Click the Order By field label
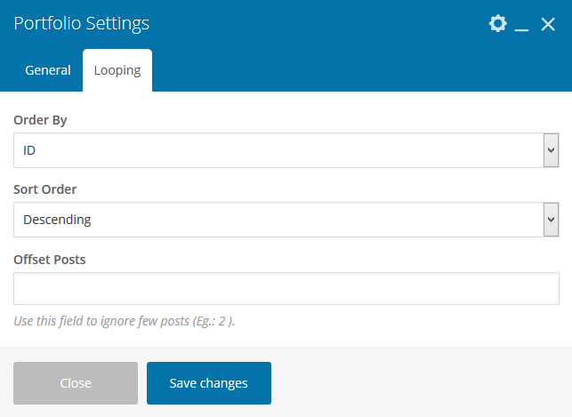The width and height of the screenshot is (572, 417). pyautogui.click(x=40, y=120)
